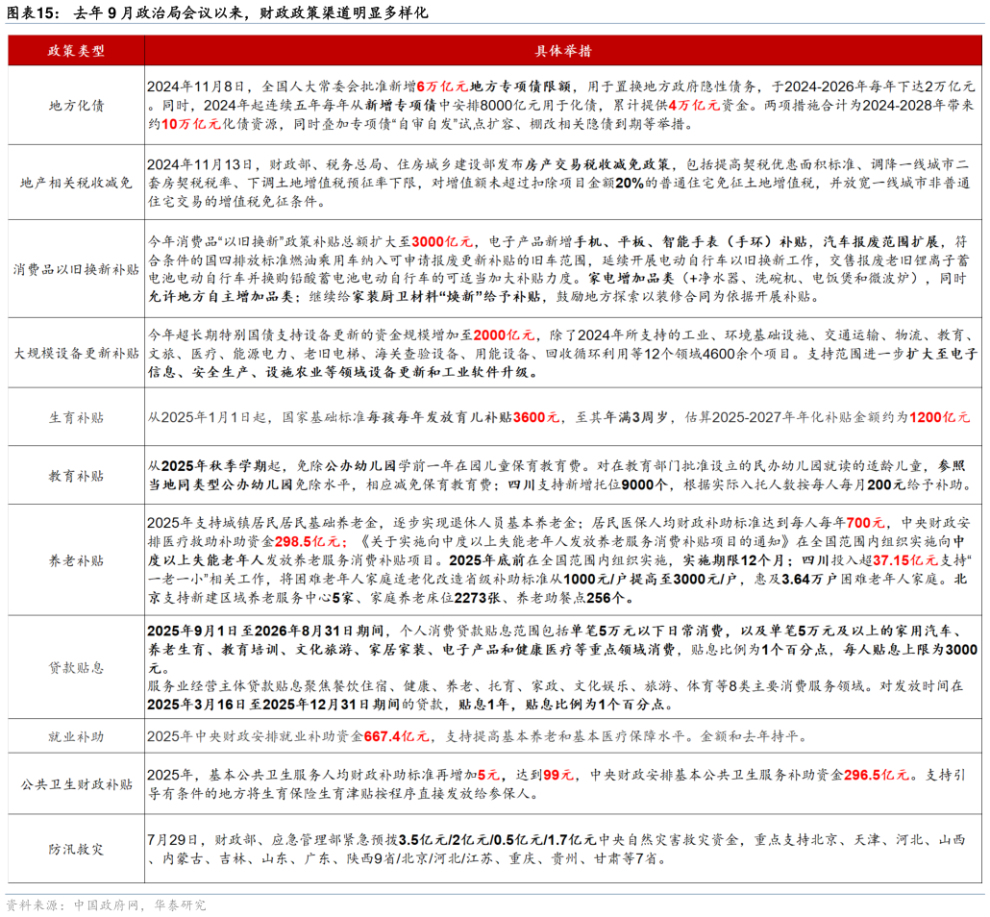
Task: Select the 就业补助 row label
Action: (76, 737)
